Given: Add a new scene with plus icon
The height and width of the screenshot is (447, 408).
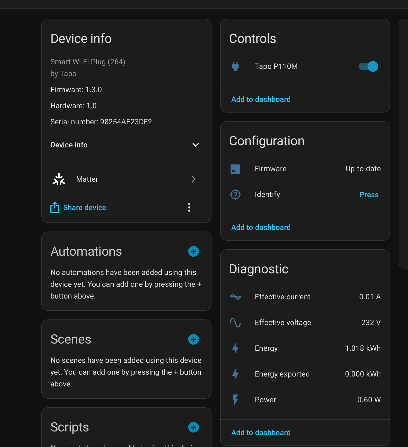Looking at the screenshot, I should tap(194, 339).
